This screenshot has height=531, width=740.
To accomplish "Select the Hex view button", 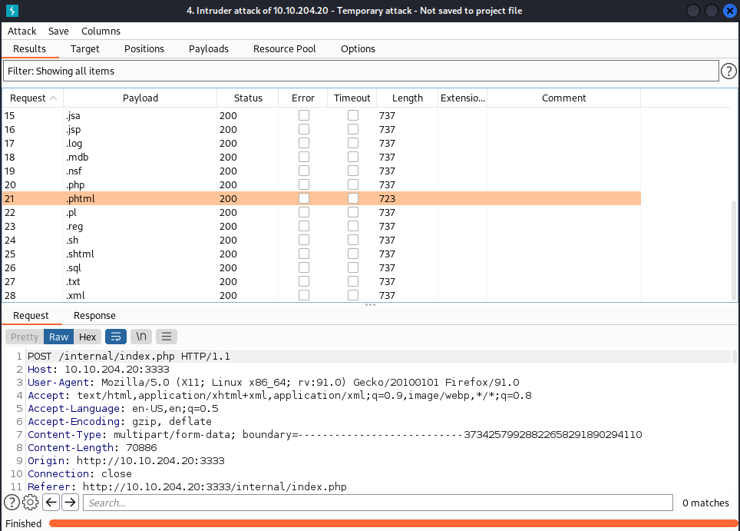I will [x=88, y=337].
